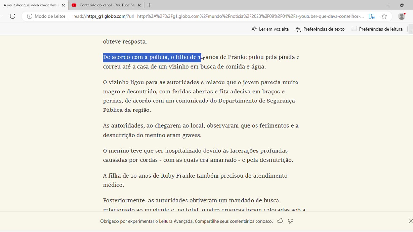The height and width of the screenshot is (232, 413).
Task: Click the text 'As autoridades, ao chegarem ao local'
Action: click(x=154, y=126)
